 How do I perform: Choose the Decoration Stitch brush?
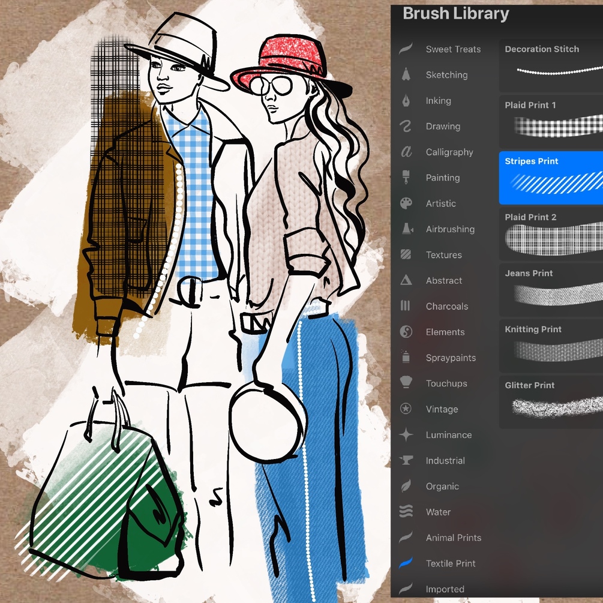coord(551,65)
